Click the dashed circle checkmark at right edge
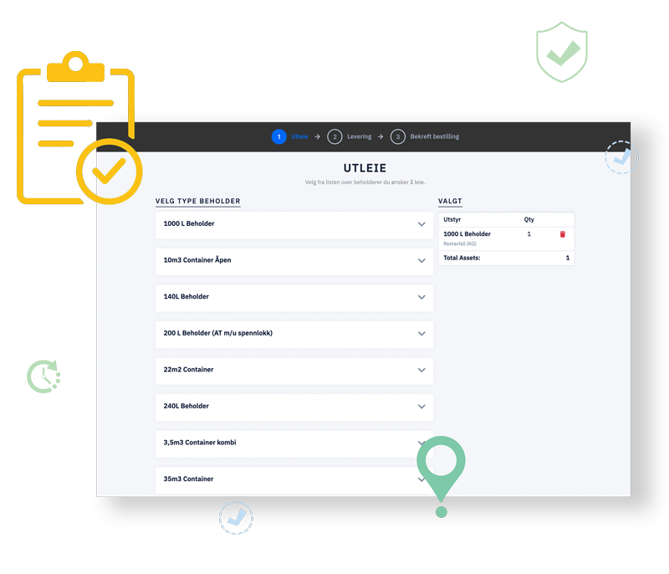The image size is (669, 574). coord(621,157)
